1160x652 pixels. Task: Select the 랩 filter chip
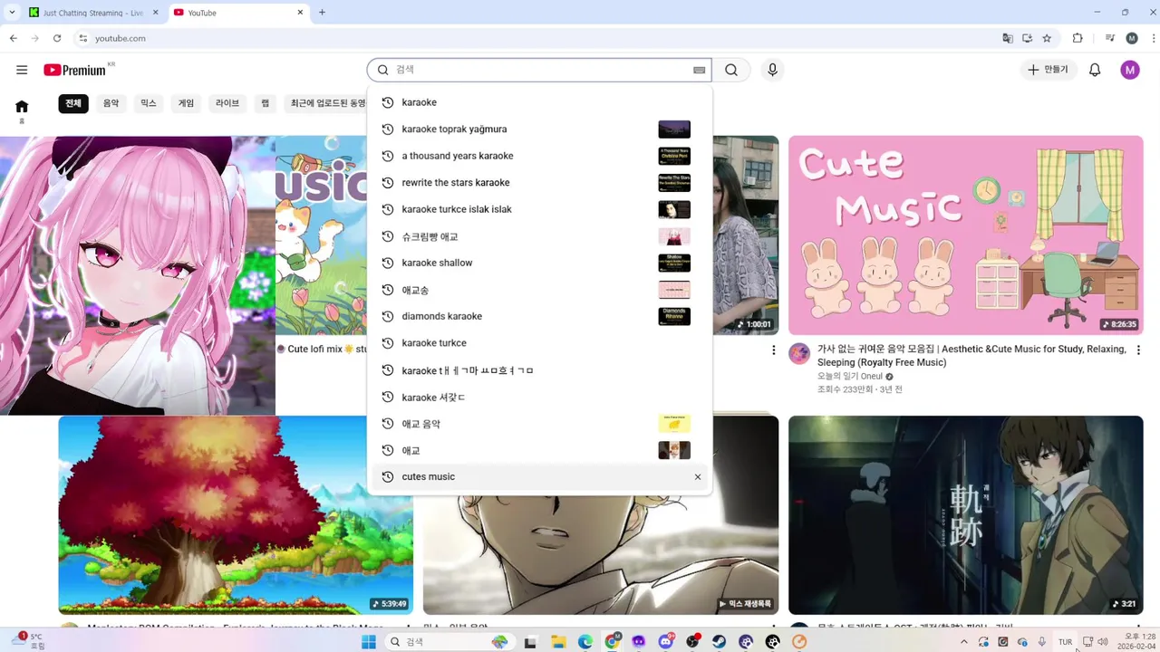(x=266, y=103)
